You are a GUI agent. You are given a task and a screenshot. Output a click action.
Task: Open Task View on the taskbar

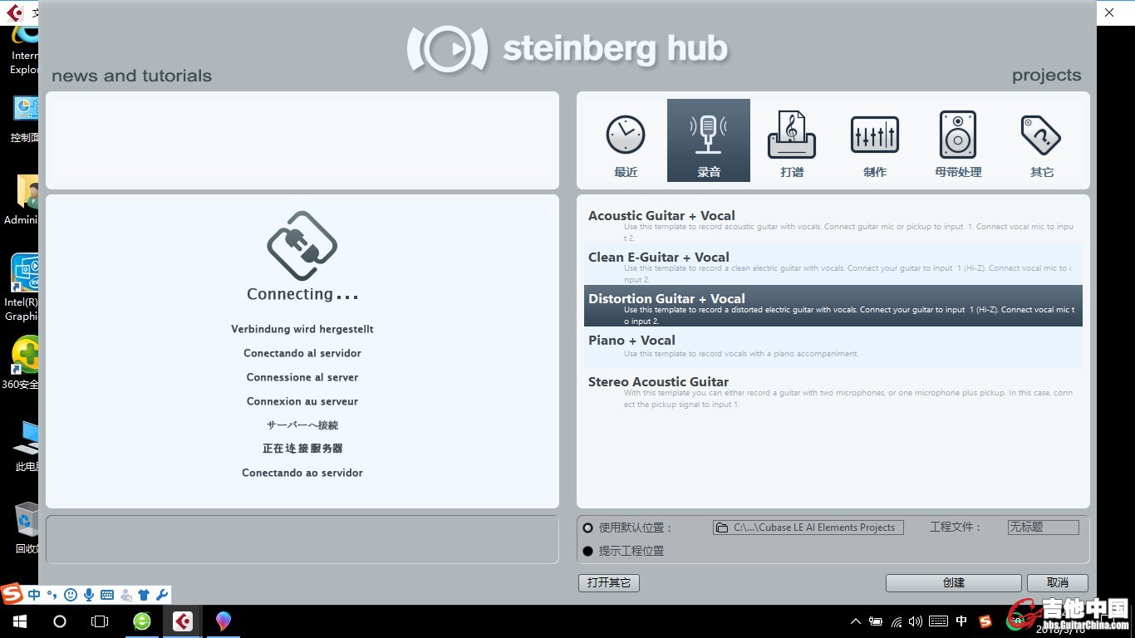pos(100,621)
